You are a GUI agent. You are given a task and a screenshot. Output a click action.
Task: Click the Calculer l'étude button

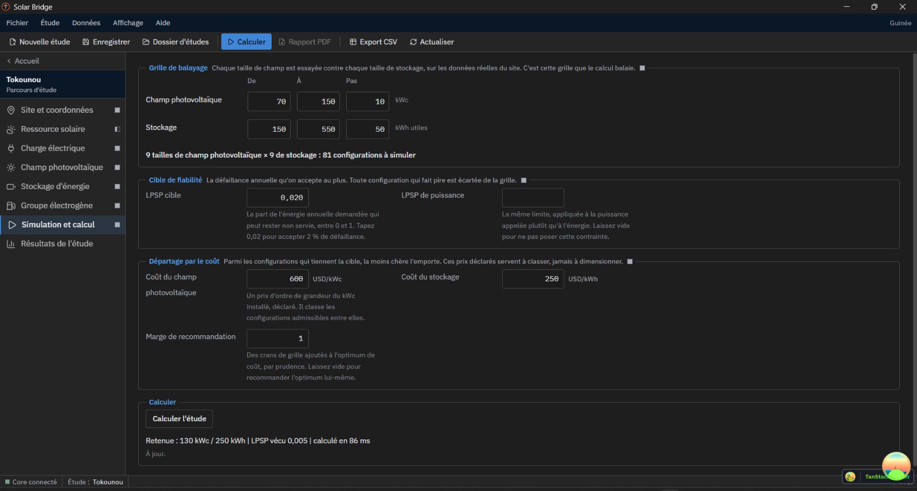point(179,419)
